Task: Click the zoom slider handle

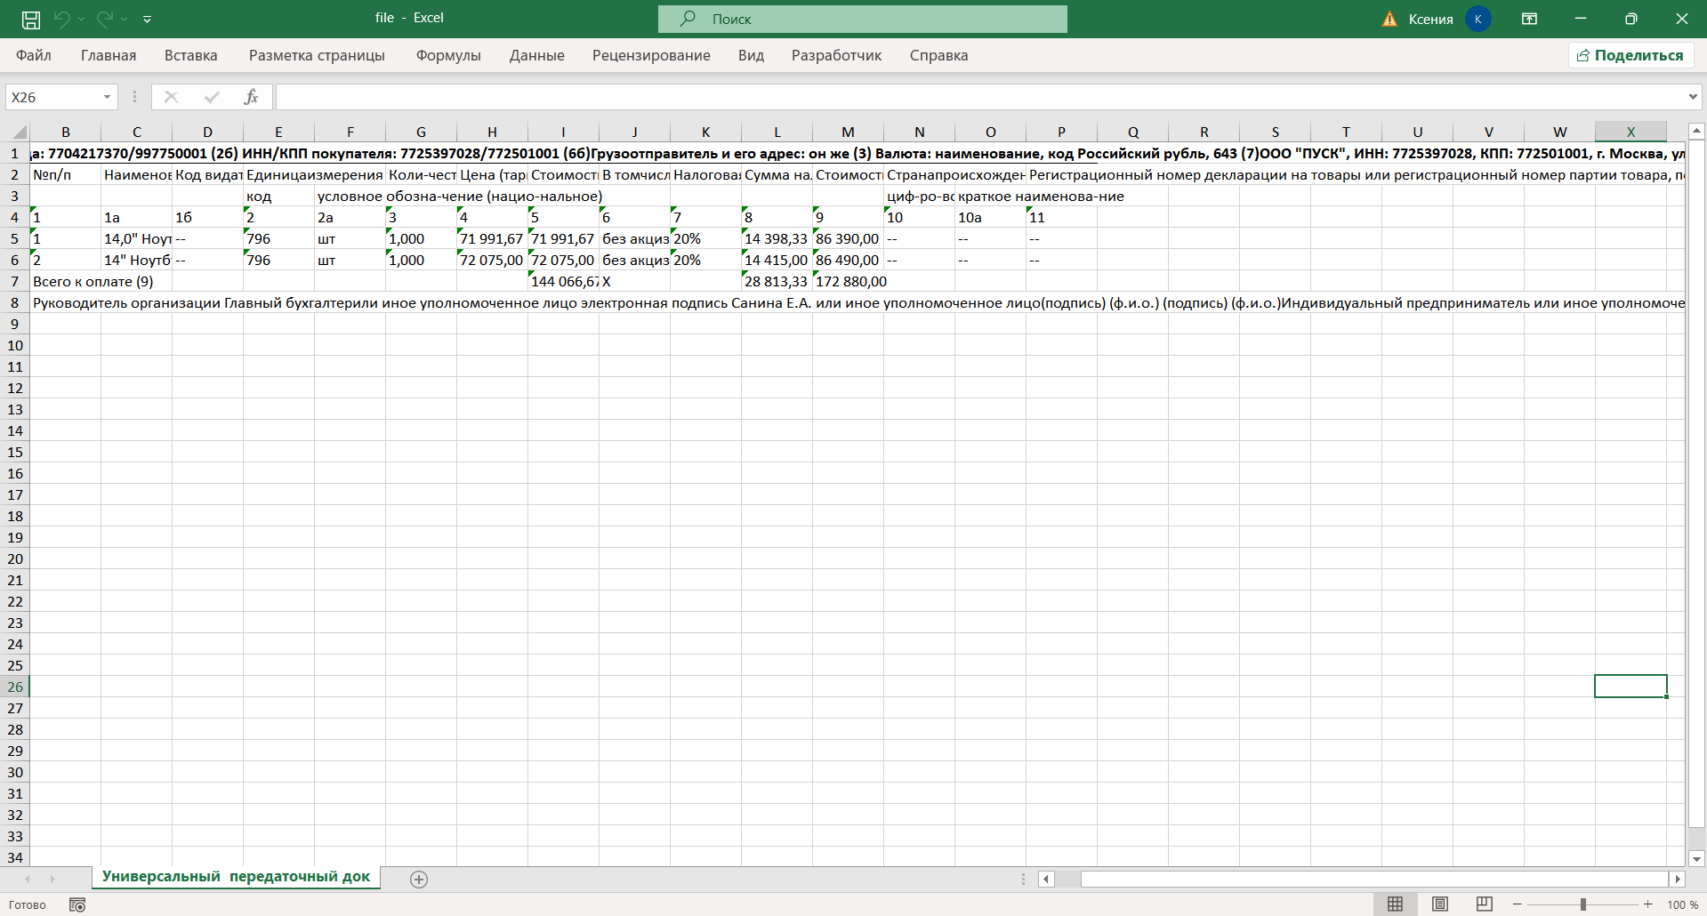Action: 1582,904
